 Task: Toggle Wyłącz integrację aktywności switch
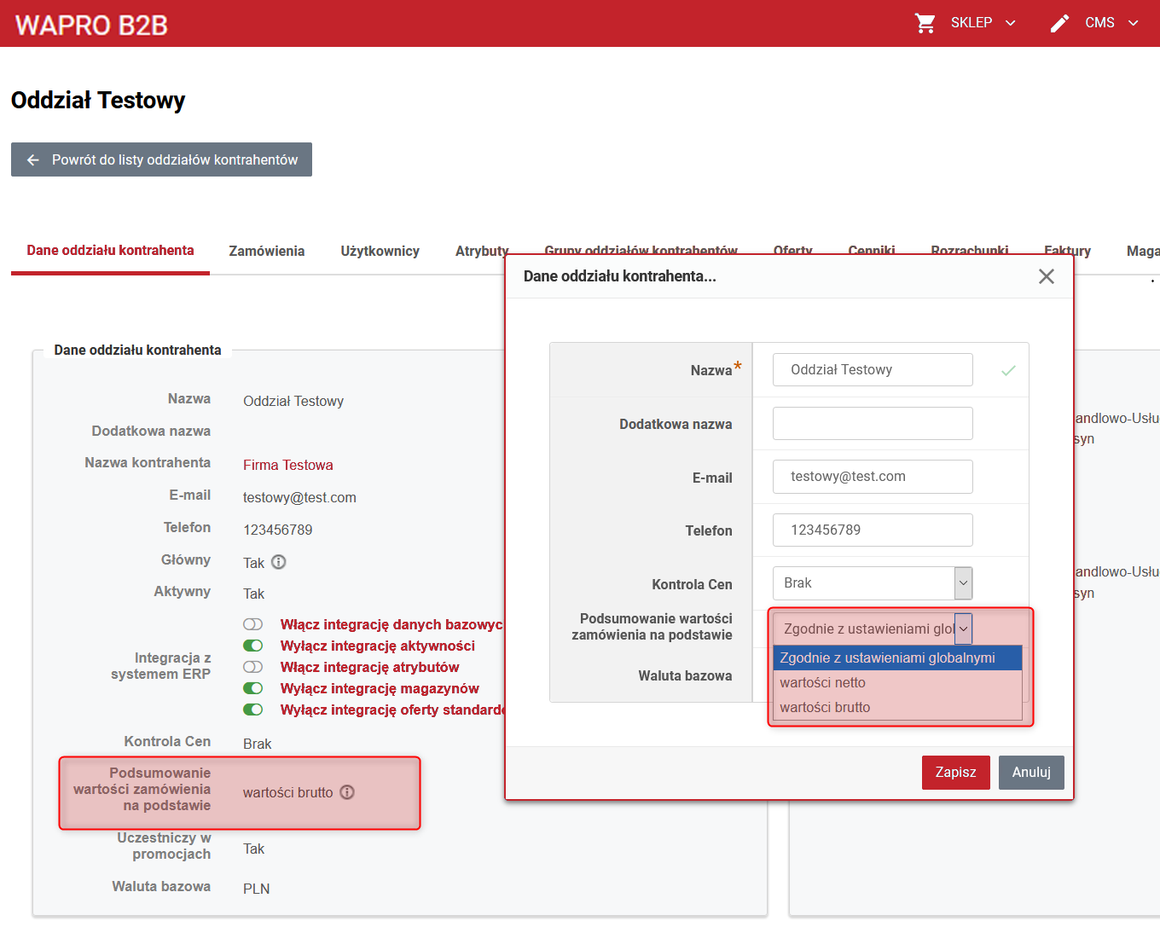pyautogui.click(x=253, y=646)
